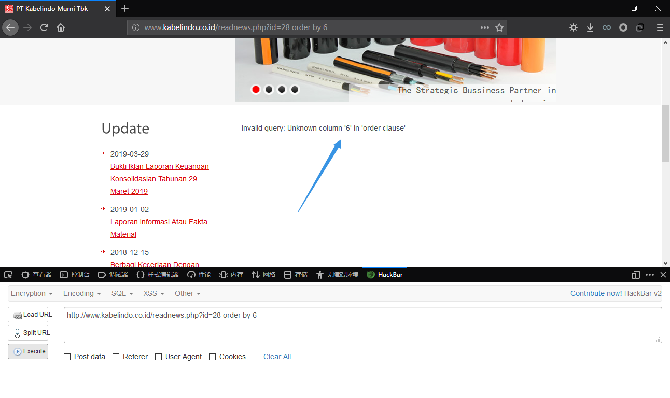The height and width of the screenshot is (398, 670).
Task: Open the gear extension icon in toolbar
Action: [x=573, y=27]
